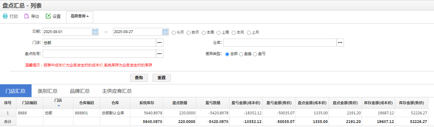Viewport: 434px width, 127px height.
Task: Open the 品牌汇总 tab
Action: click(x=80, y=91)
